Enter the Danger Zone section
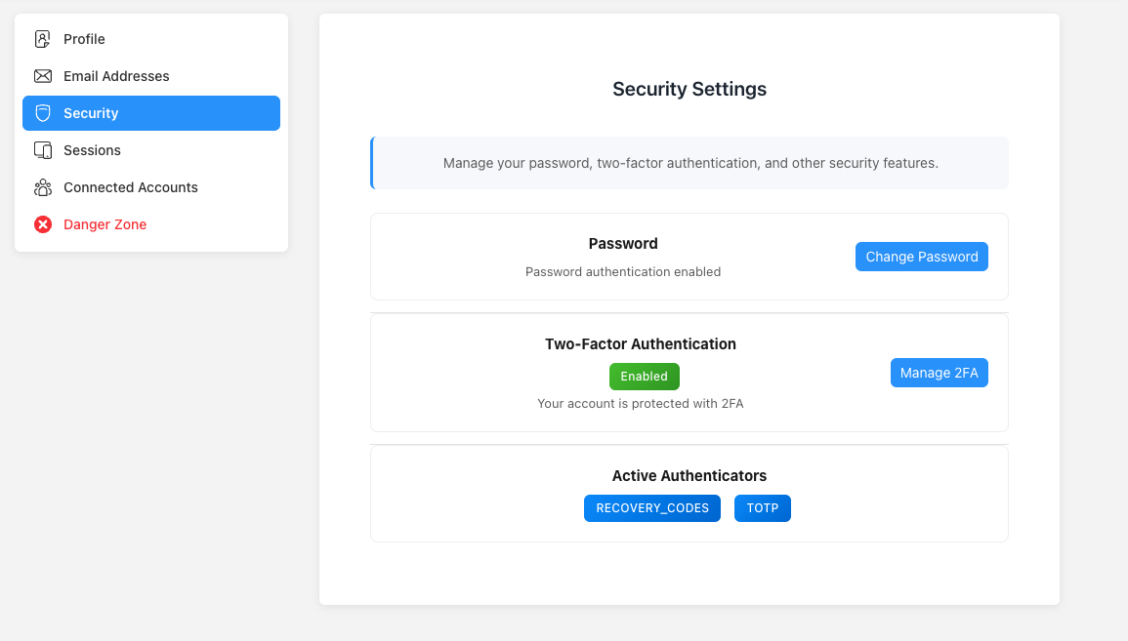1128x641 pixels. pyautogui.click(x=103, y=224)
